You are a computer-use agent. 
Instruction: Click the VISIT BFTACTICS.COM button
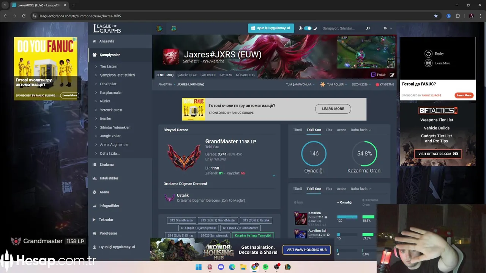tap(437, 154)
